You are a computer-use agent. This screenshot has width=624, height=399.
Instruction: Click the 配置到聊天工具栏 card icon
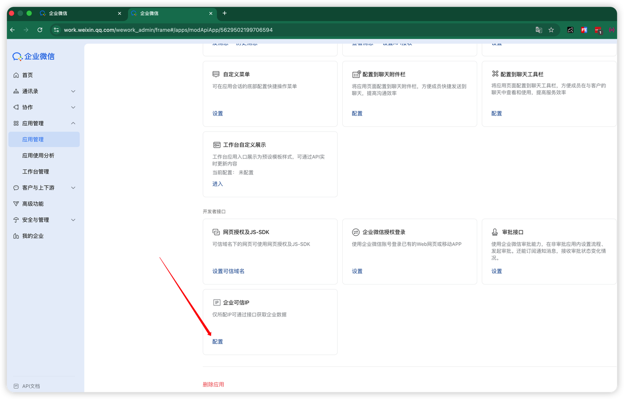495,74
